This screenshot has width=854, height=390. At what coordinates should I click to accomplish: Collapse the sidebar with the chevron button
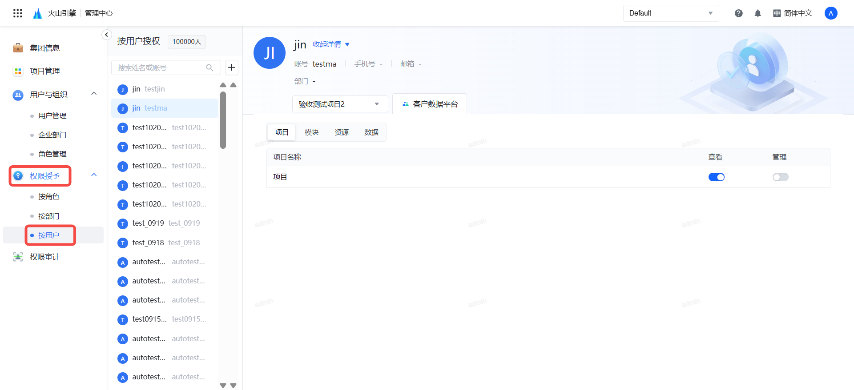tap(106, 35)
